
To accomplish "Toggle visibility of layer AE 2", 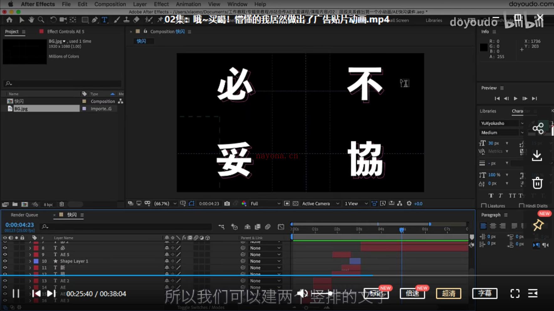I will [x=5, y=281].
